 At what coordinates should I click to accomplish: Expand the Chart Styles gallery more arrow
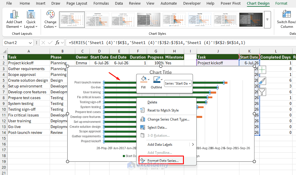pyautogui.click(x=267, y=20)
